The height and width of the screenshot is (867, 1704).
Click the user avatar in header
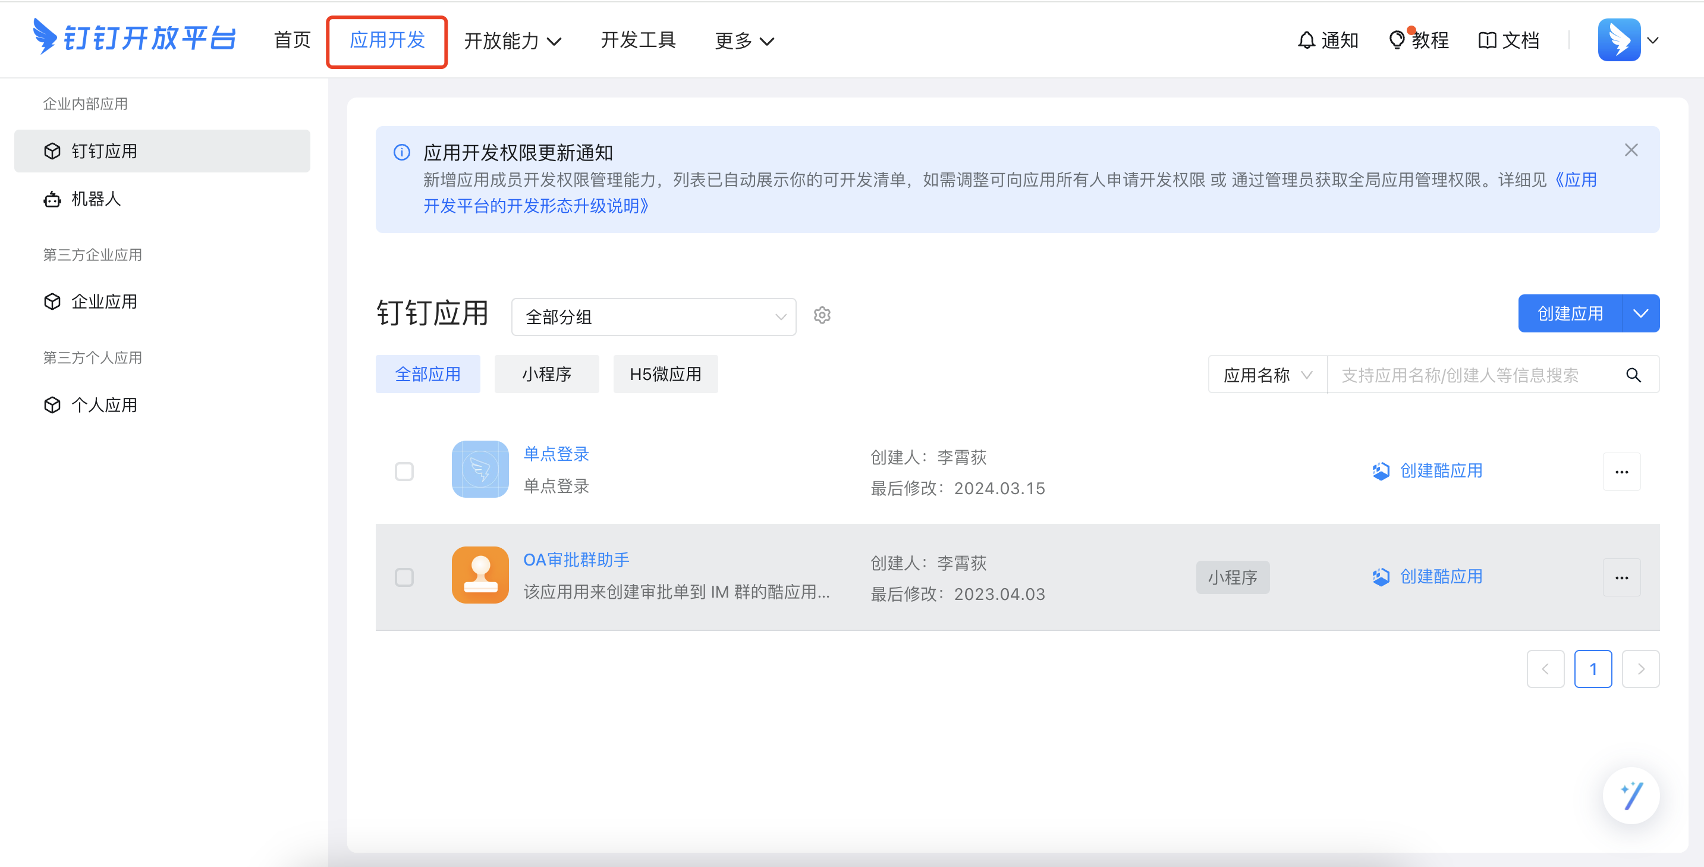coord(1618,40)
